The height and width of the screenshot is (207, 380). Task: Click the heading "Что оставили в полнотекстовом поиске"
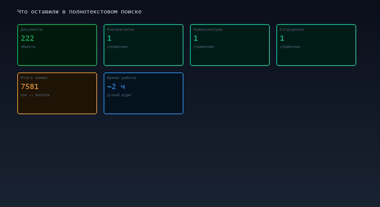(79, 12)
